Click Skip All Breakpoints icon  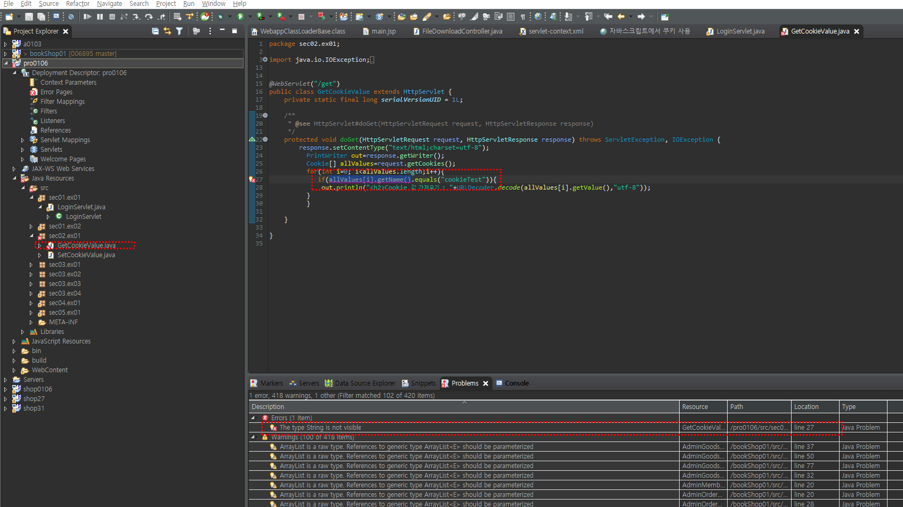pyautogui.click(x=71, y=17)
